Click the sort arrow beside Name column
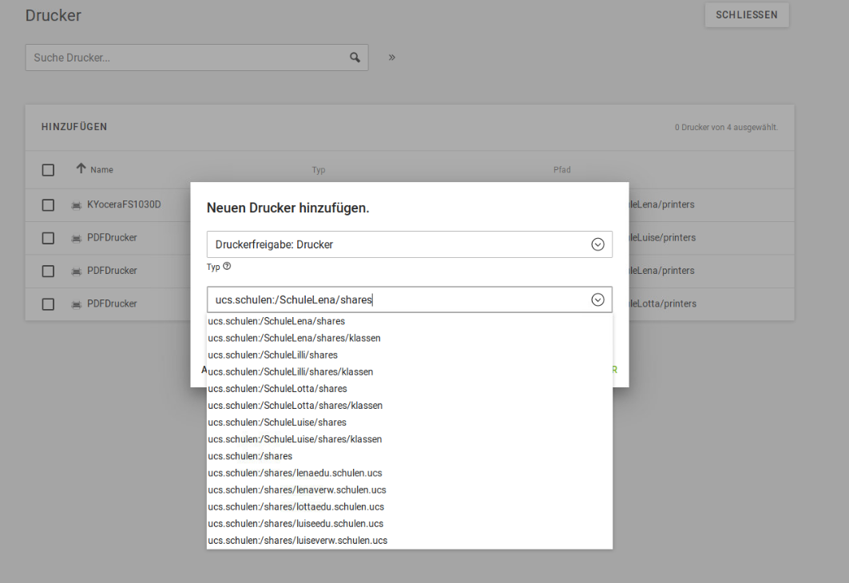Image resolution: width=849 pixels, height=583 pixels. pyautogui.click(x=81, y=169)
